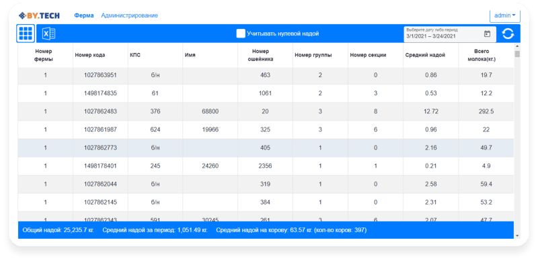Open the calendar date picker icon
The image size is (538, 261).
pos(487,34)
